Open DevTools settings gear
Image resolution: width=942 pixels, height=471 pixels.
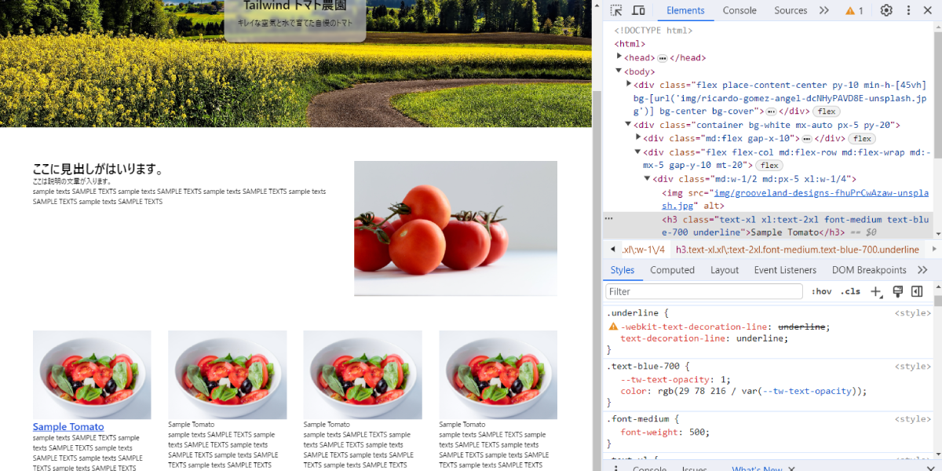click(886, 10)
